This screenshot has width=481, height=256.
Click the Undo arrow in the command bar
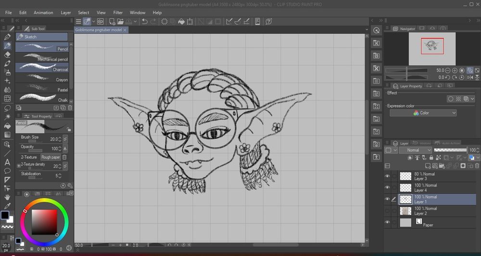coord(144,22)
